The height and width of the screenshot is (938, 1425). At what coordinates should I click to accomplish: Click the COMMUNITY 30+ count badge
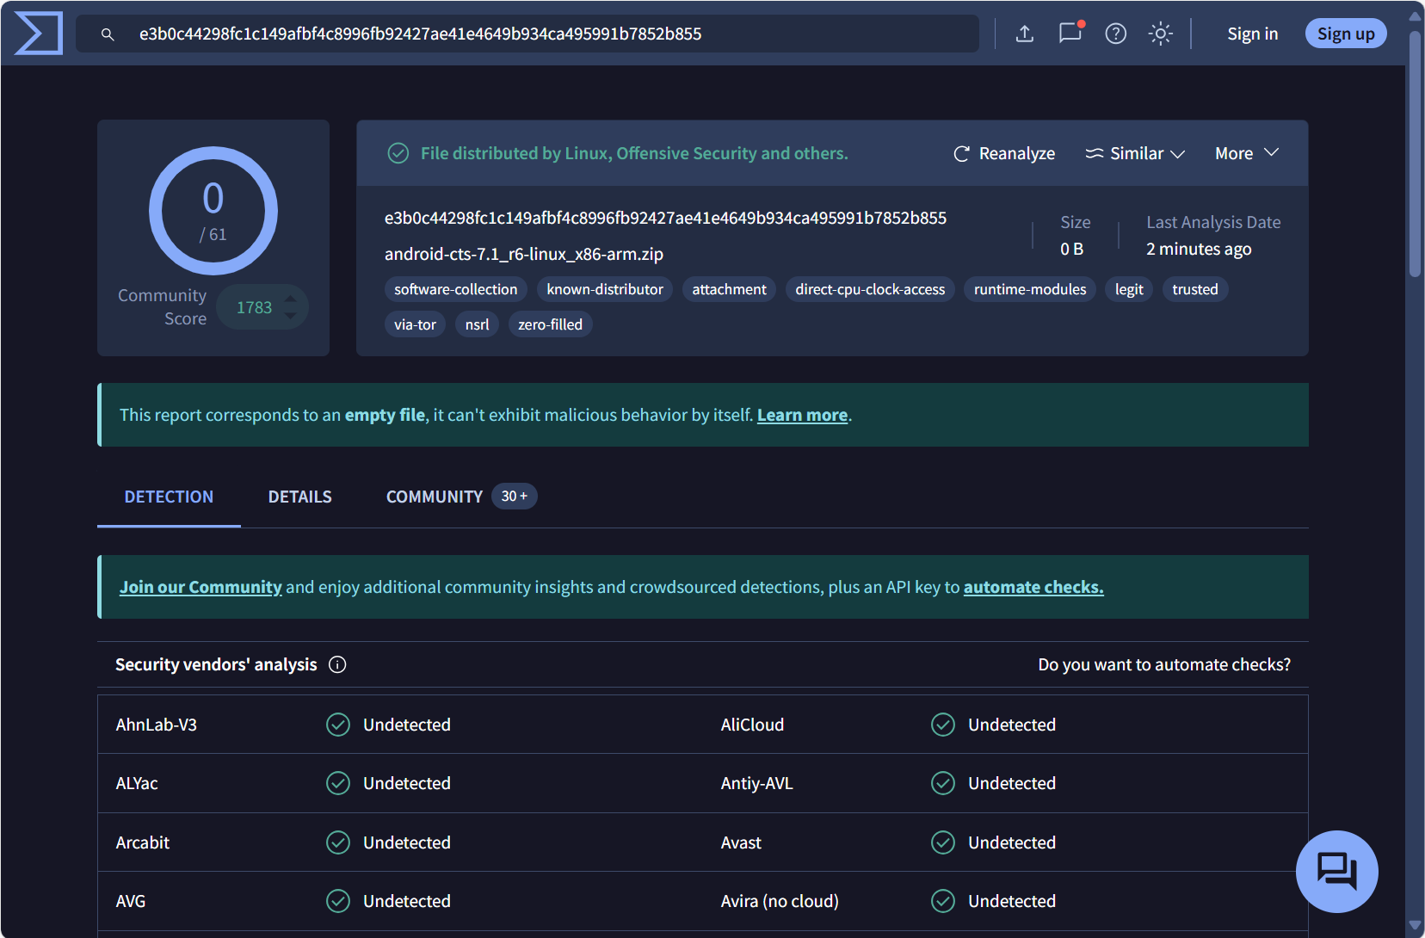click(515, 497)
